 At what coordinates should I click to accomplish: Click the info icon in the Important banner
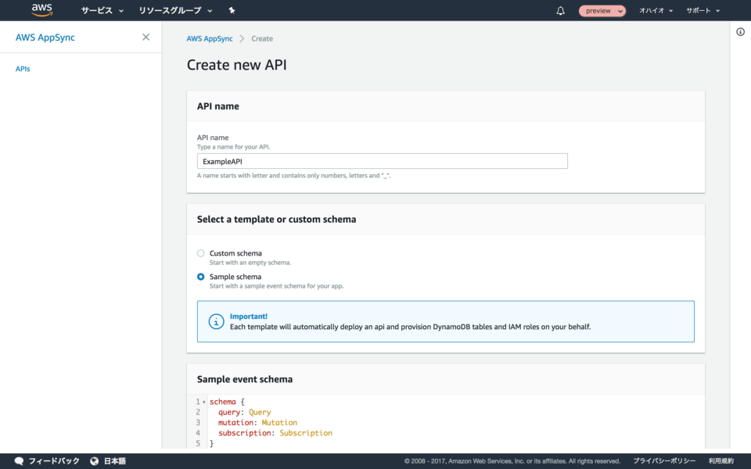click(216, 320)
